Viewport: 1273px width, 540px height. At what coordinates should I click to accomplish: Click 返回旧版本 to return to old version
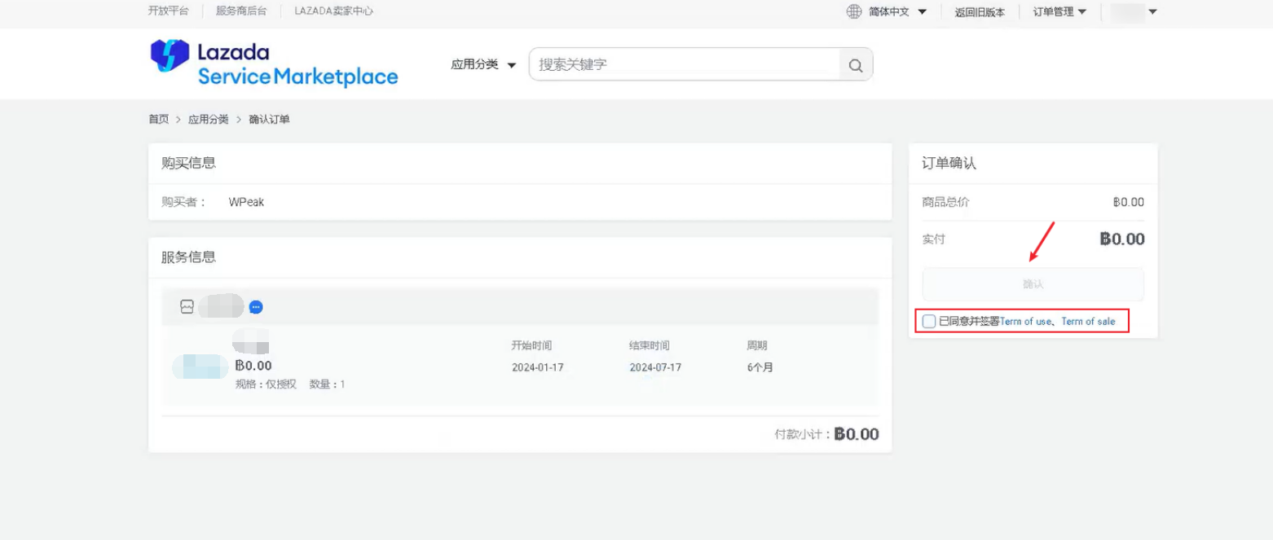980,12
